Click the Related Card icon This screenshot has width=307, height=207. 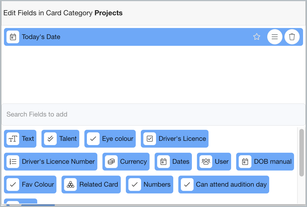pos(71,185)
